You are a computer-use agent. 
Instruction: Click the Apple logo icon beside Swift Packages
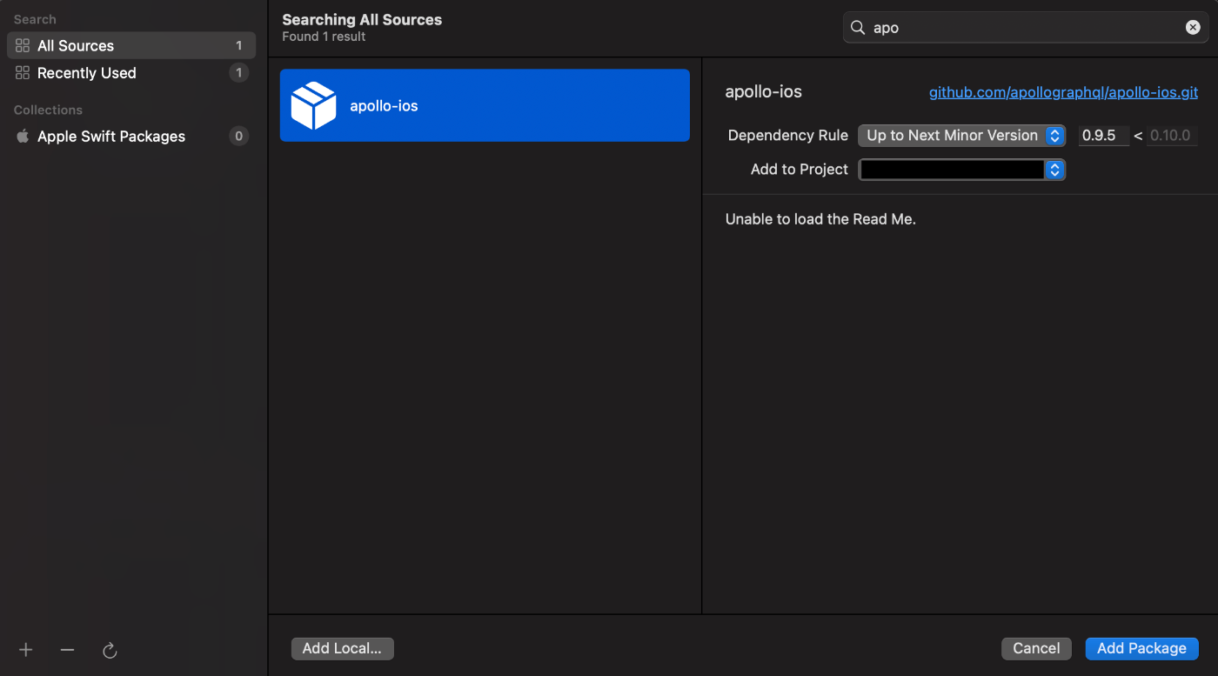(23, 136)
